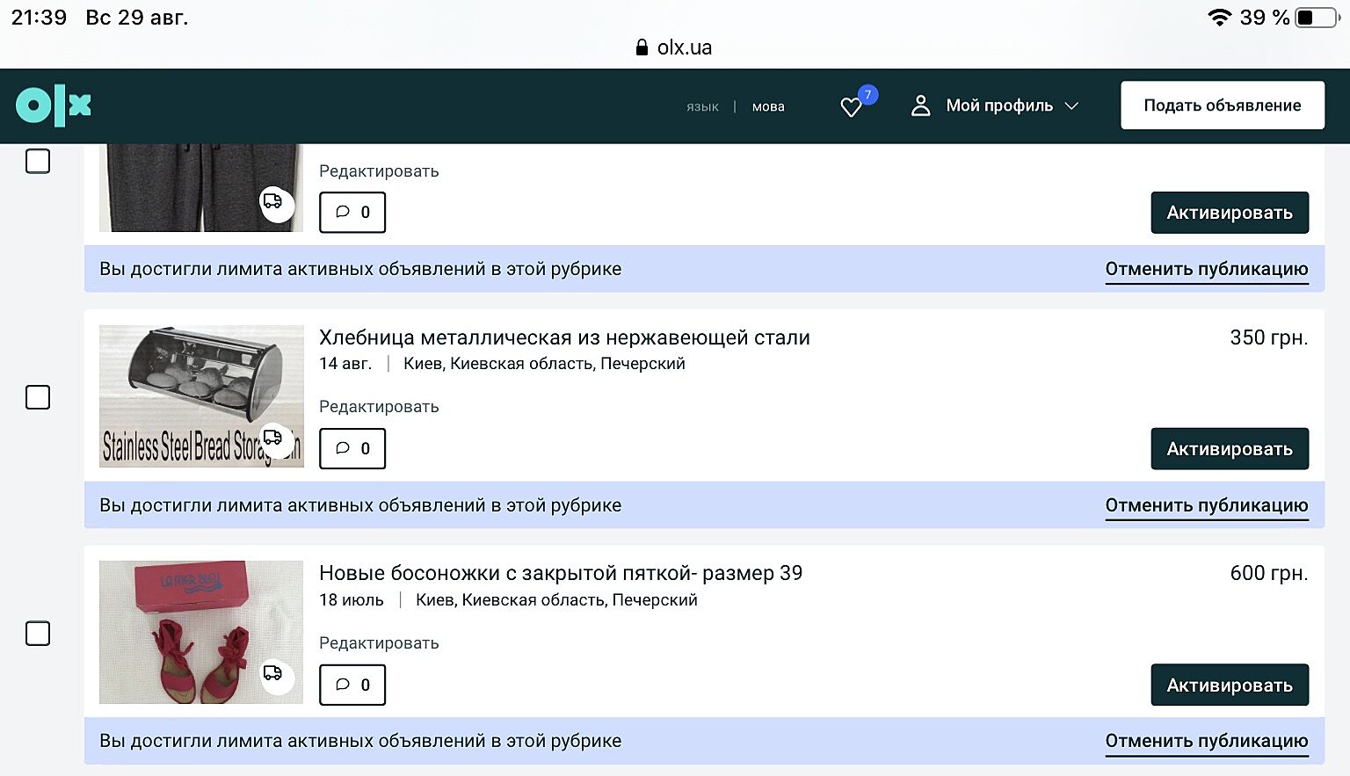Select checkbox beside the trousers listing
Screen dimensions: 1350x776
(38, 162)
